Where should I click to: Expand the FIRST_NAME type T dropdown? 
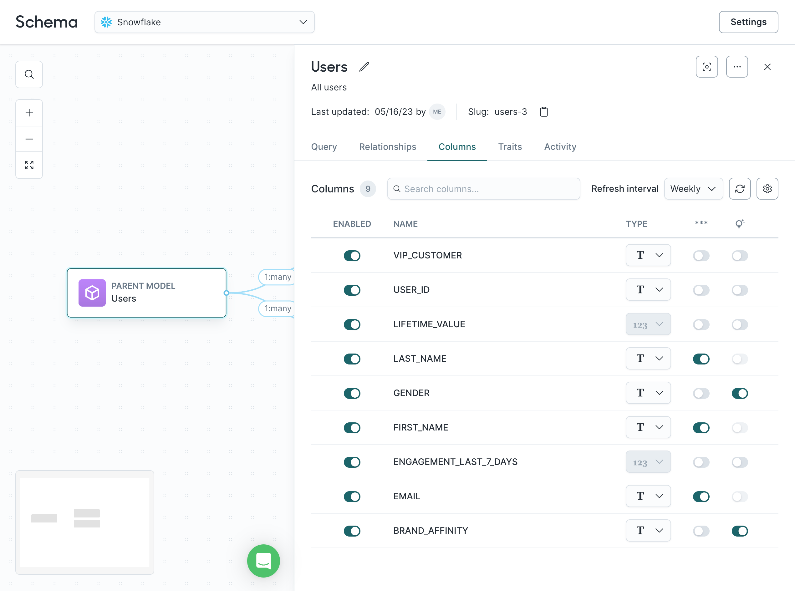[648, 427]
